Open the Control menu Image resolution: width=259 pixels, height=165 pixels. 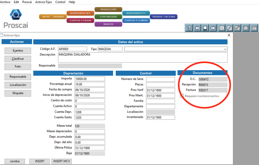tap(60, 2)
